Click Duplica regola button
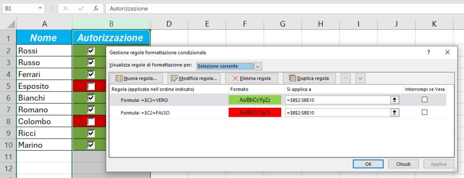 click(x=309, y=78)
